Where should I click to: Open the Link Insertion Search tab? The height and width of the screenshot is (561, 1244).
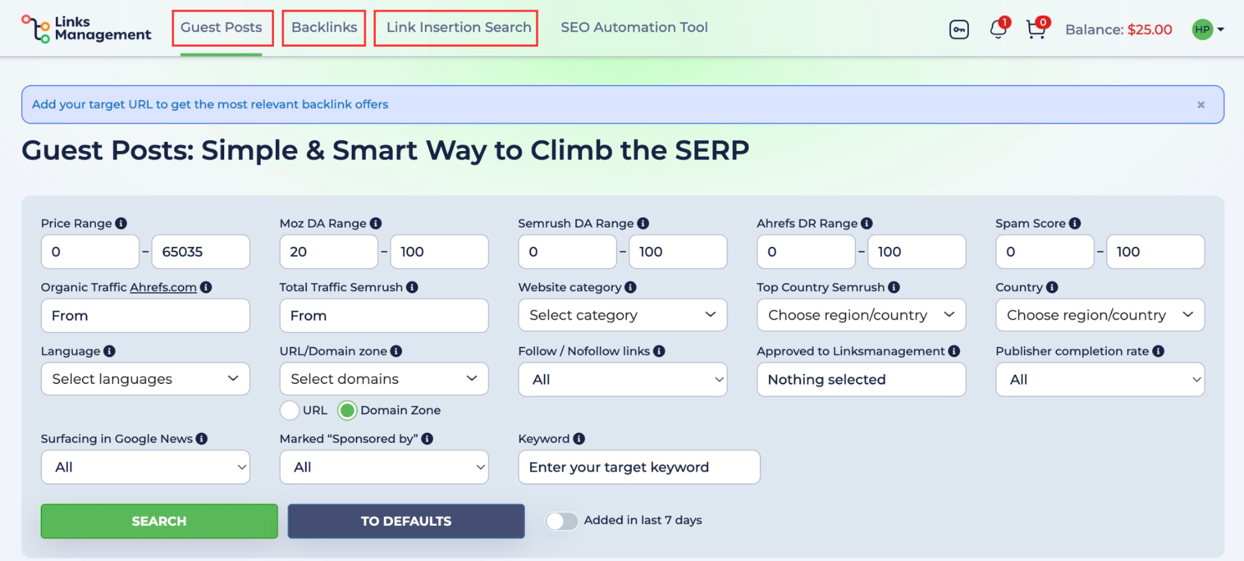coord(459,27)
